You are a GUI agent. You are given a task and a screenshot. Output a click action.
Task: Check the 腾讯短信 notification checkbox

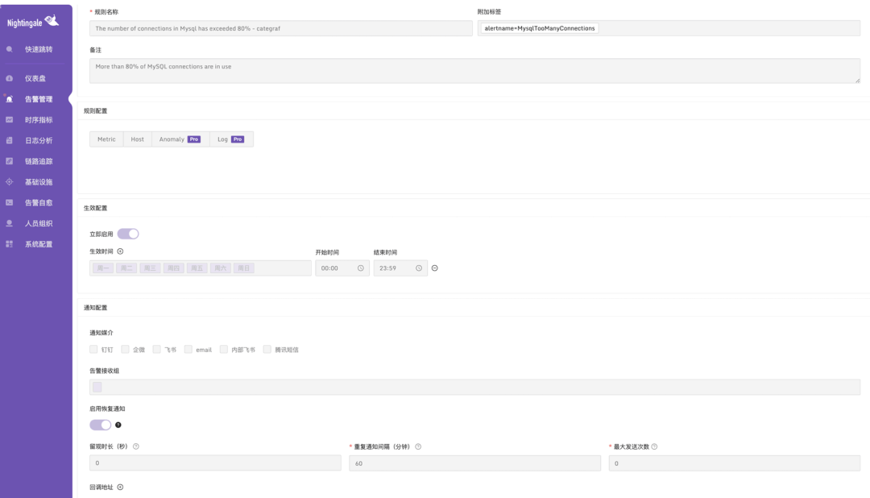(267, 349)
